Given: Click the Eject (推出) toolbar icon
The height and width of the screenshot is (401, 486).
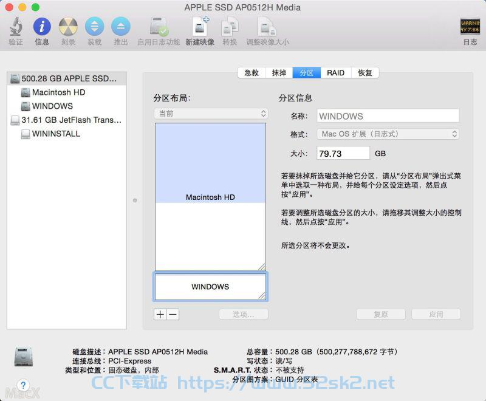Looking at the screenshot, I should [x=121, y=26].
